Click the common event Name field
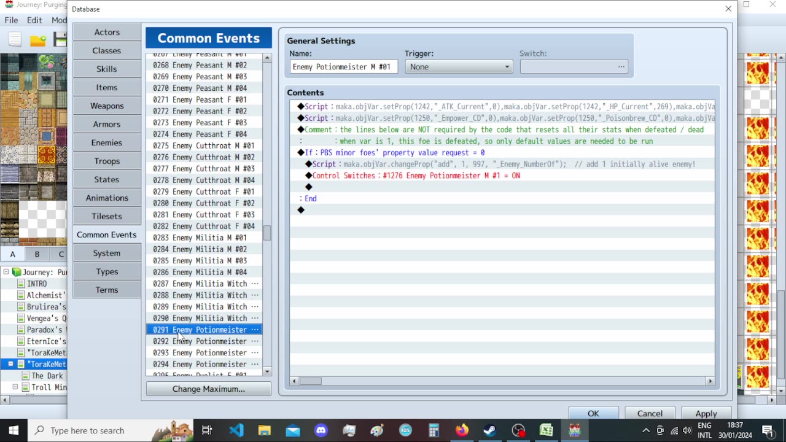This screenshot has height=442, width=786. (344, 66)
